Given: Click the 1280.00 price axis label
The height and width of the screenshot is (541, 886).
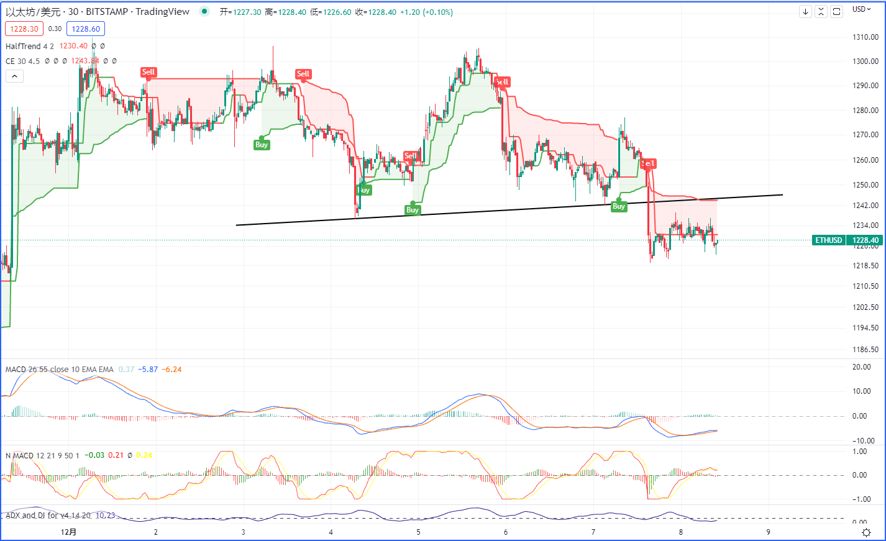Looking at the screenshot, I should 865,111.
